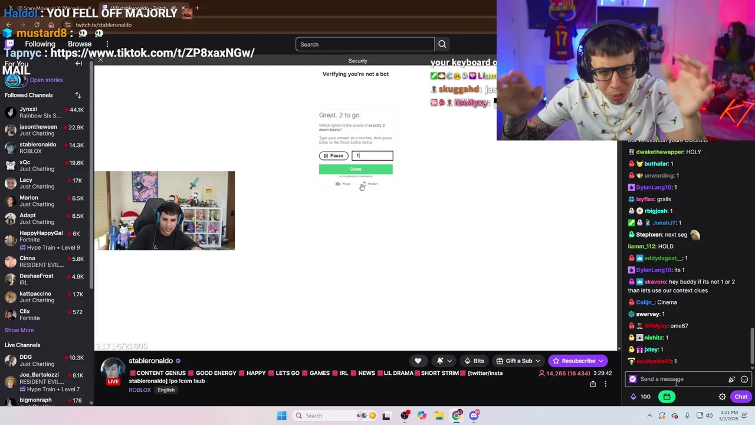
Task: Show hidden system tray icons chevron
Action: click(649, 416)
